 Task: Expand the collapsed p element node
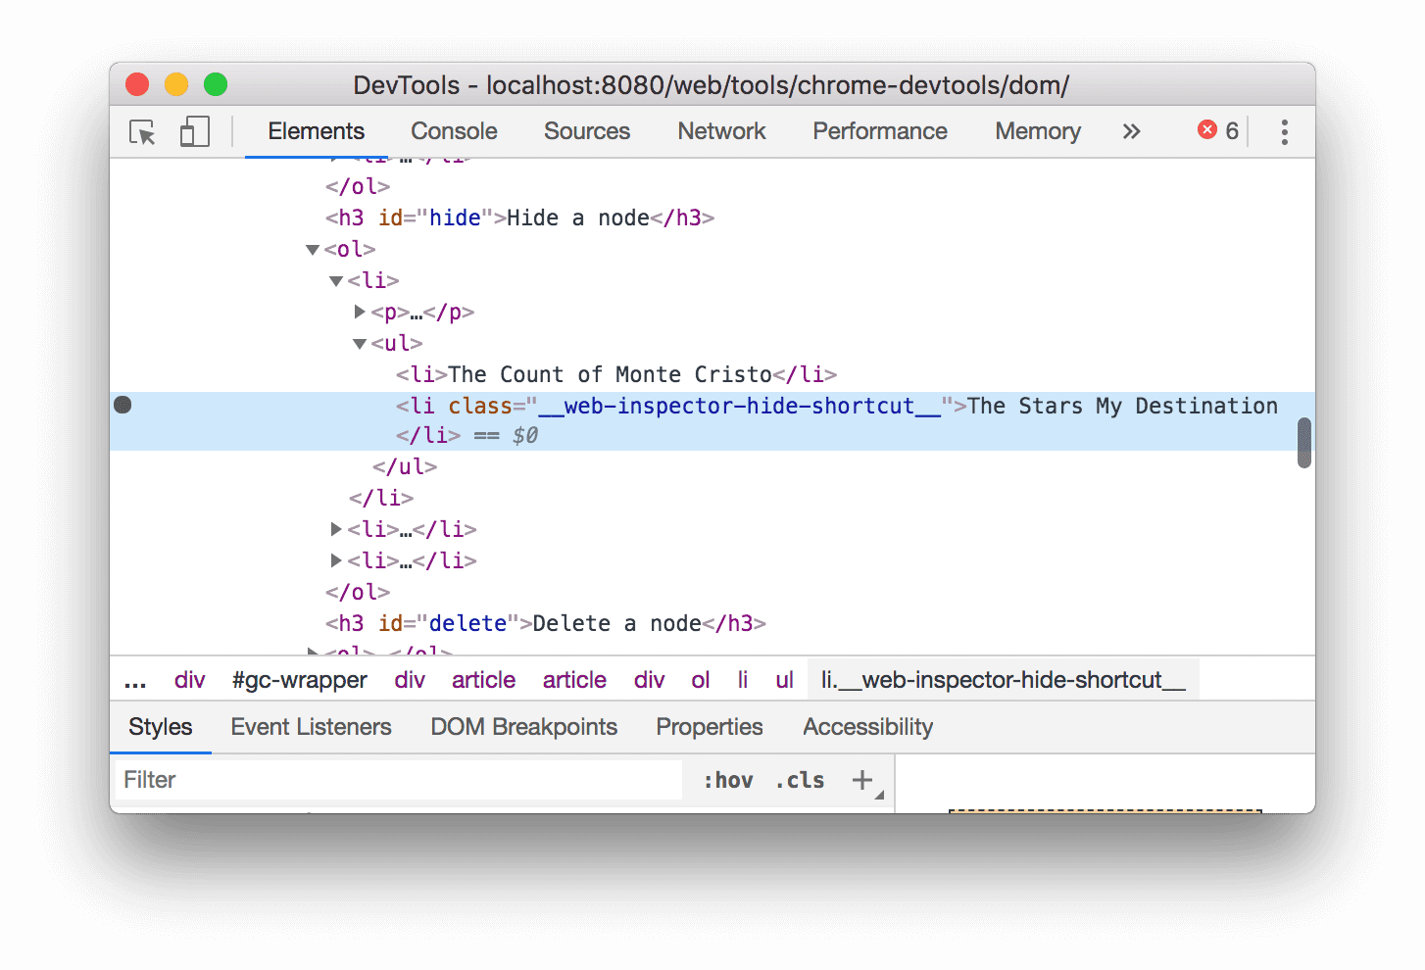tap(360, 312)
